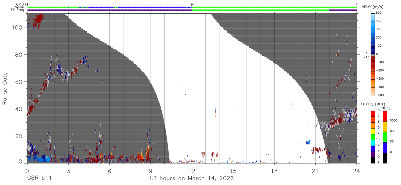Click the 6 tick on the time axis

point(109,171)
